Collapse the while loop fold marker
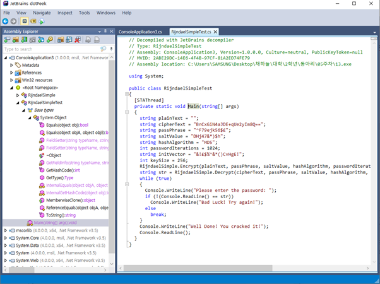The image size is (380, 284). point(127,184)
